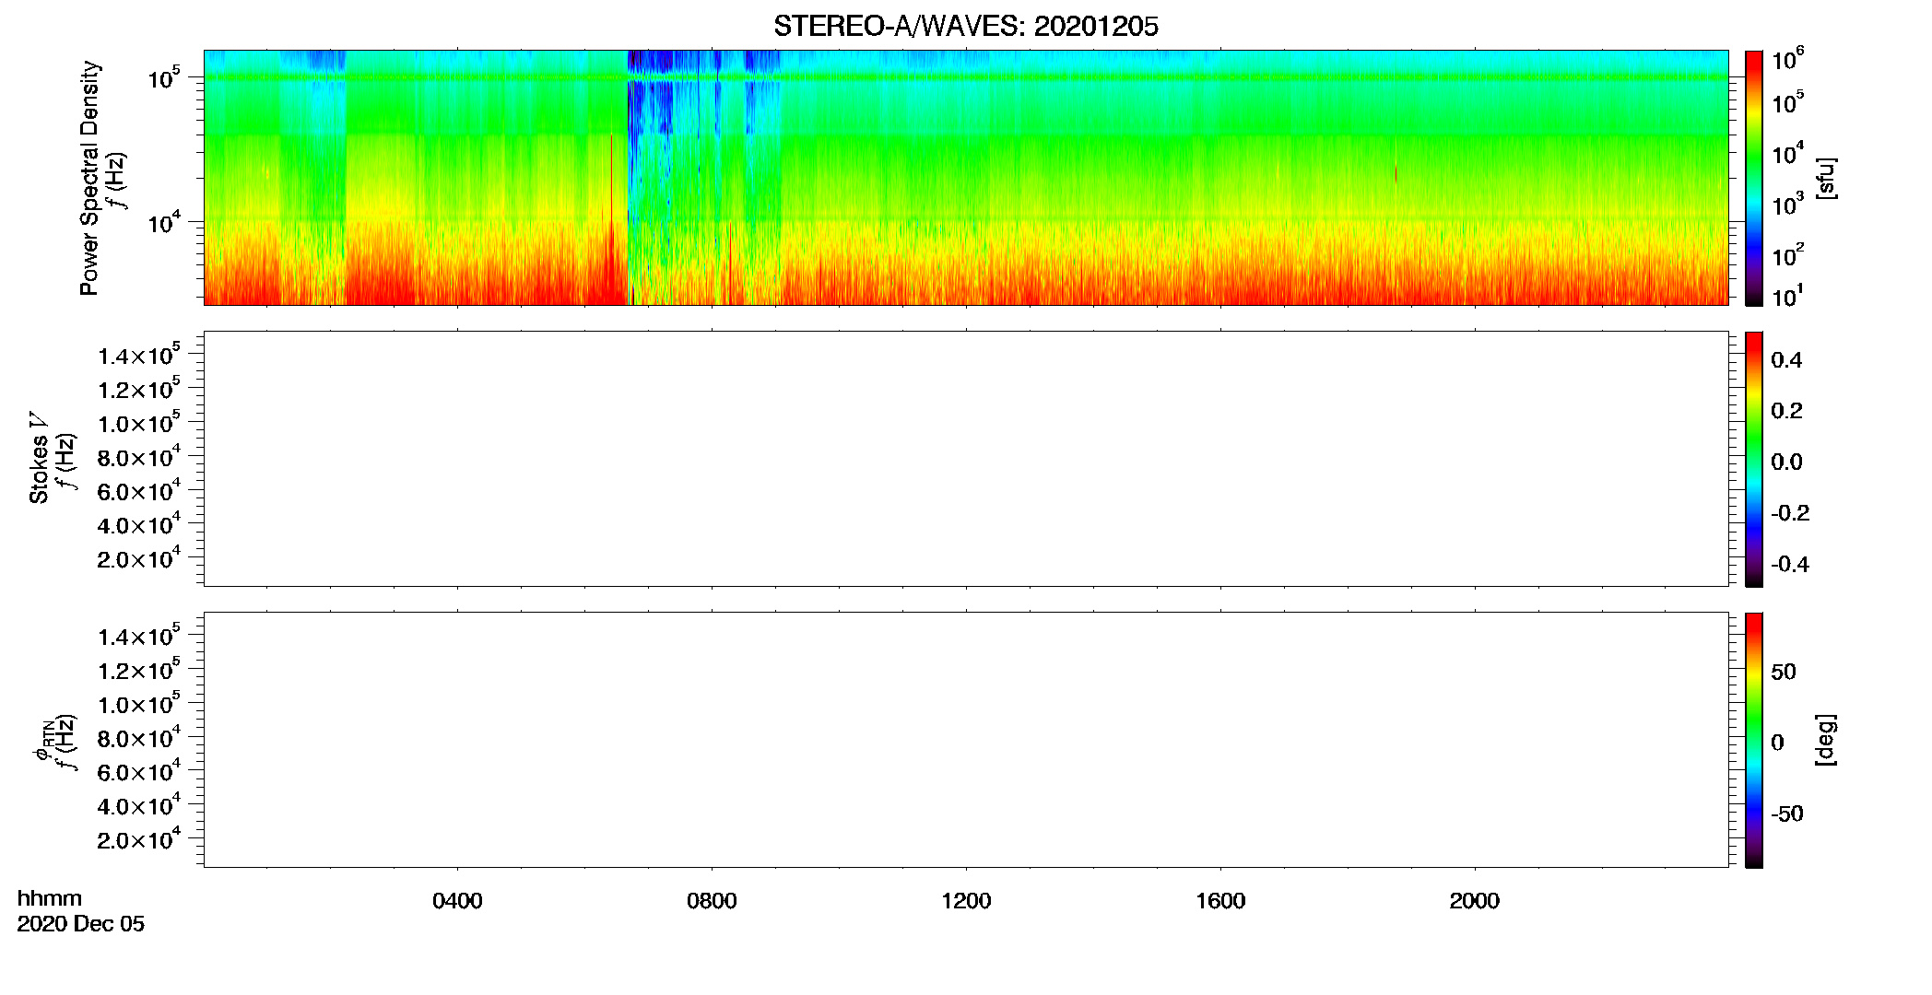Click the Power Spectral Density axis label
This screenshot has width=1932, height=995.
(89, 178)
